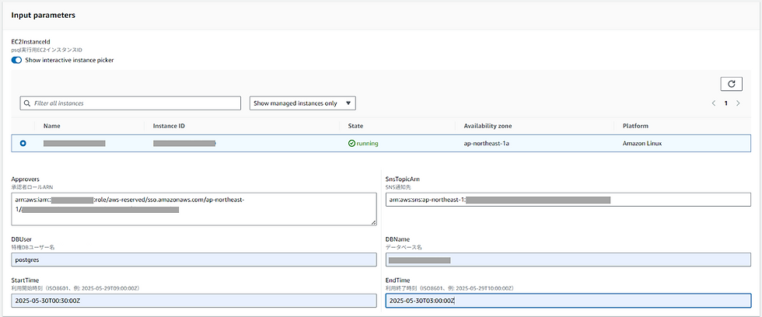Image resolution: width=762 pixels, height=317 pixels.
Task: Click the search magnifier icon in filter
Action: [27, 103]
